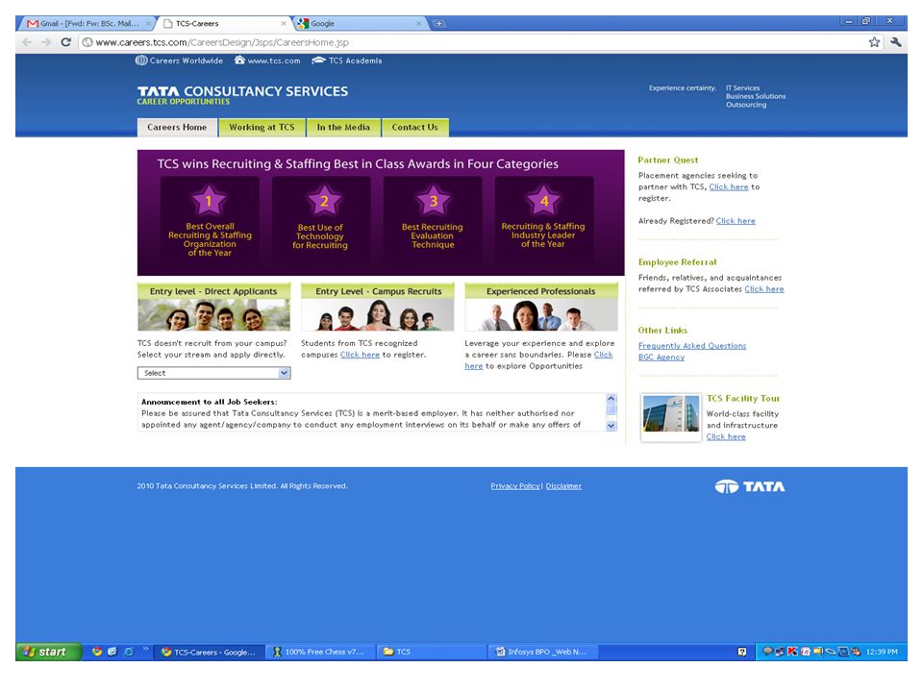The image size is (923, 692).
Task: Open the Contact Us tab
Action: (x=415, y=127)
